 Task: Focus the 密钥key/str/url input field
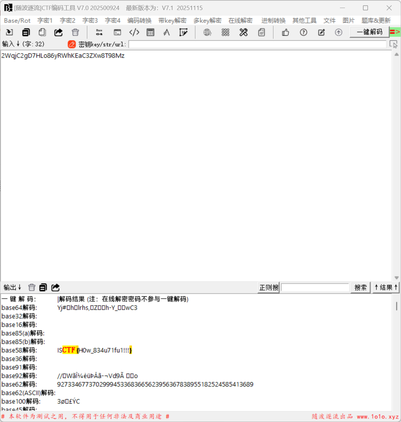click(x=257, y=44)
